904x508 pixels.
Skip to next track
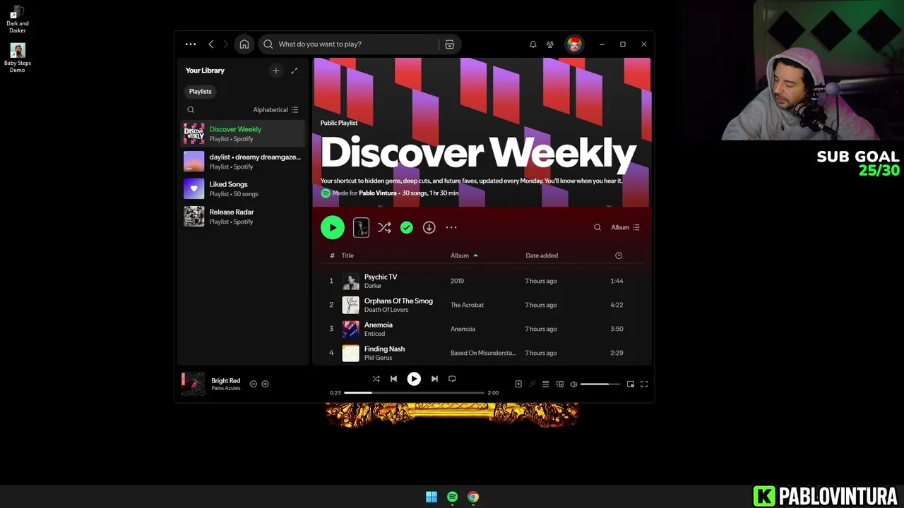point(434,379)
